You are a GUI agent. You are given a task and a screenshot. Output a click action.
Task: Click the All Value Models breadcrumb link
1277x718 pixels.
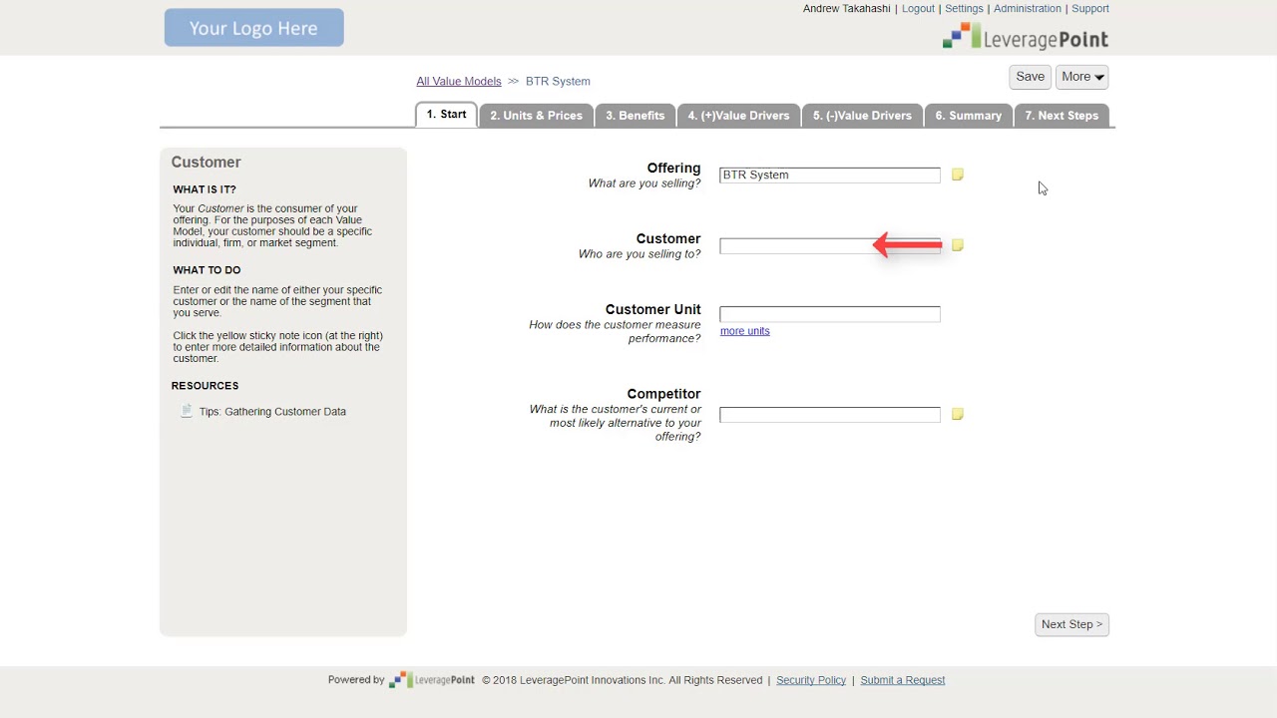point(459,82)
